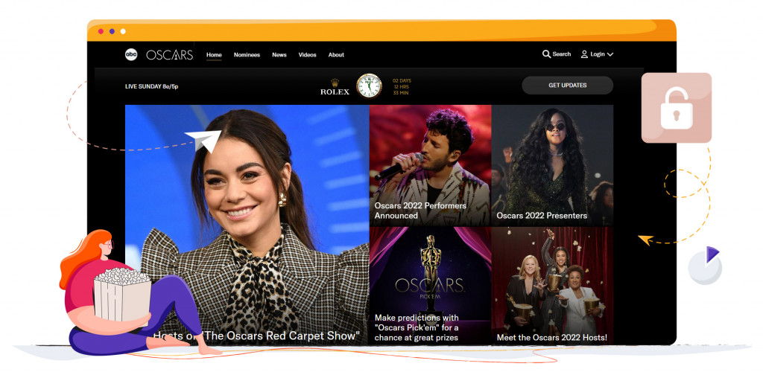Click "Make predictions with Oscars Pick'em" headline

coord(417,327)
